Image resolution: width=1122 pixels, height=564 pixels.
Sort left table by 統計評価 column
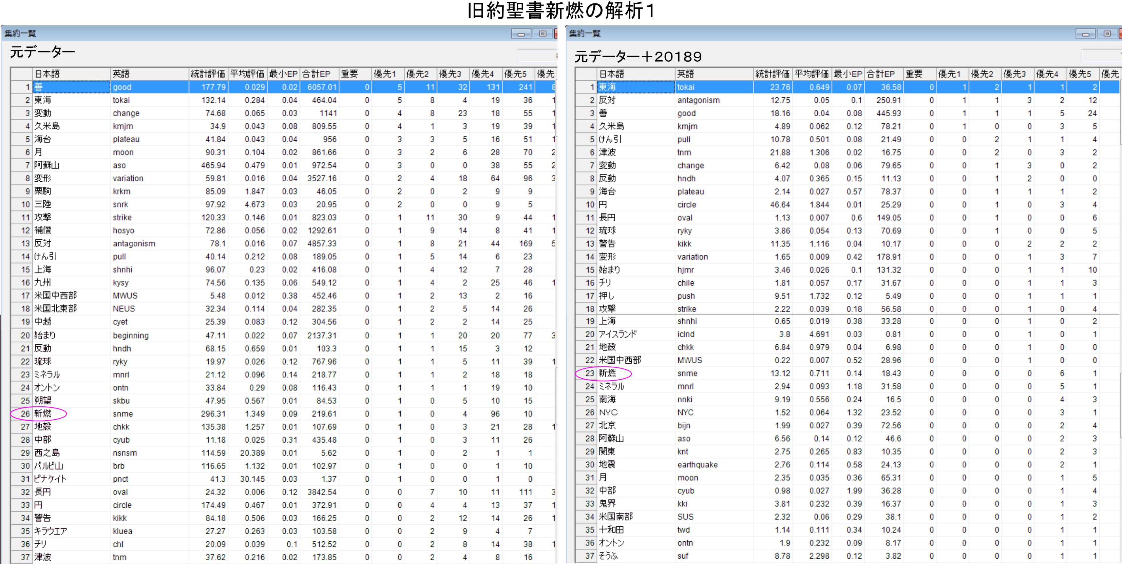pyautogui.click(x=208, y=74)
